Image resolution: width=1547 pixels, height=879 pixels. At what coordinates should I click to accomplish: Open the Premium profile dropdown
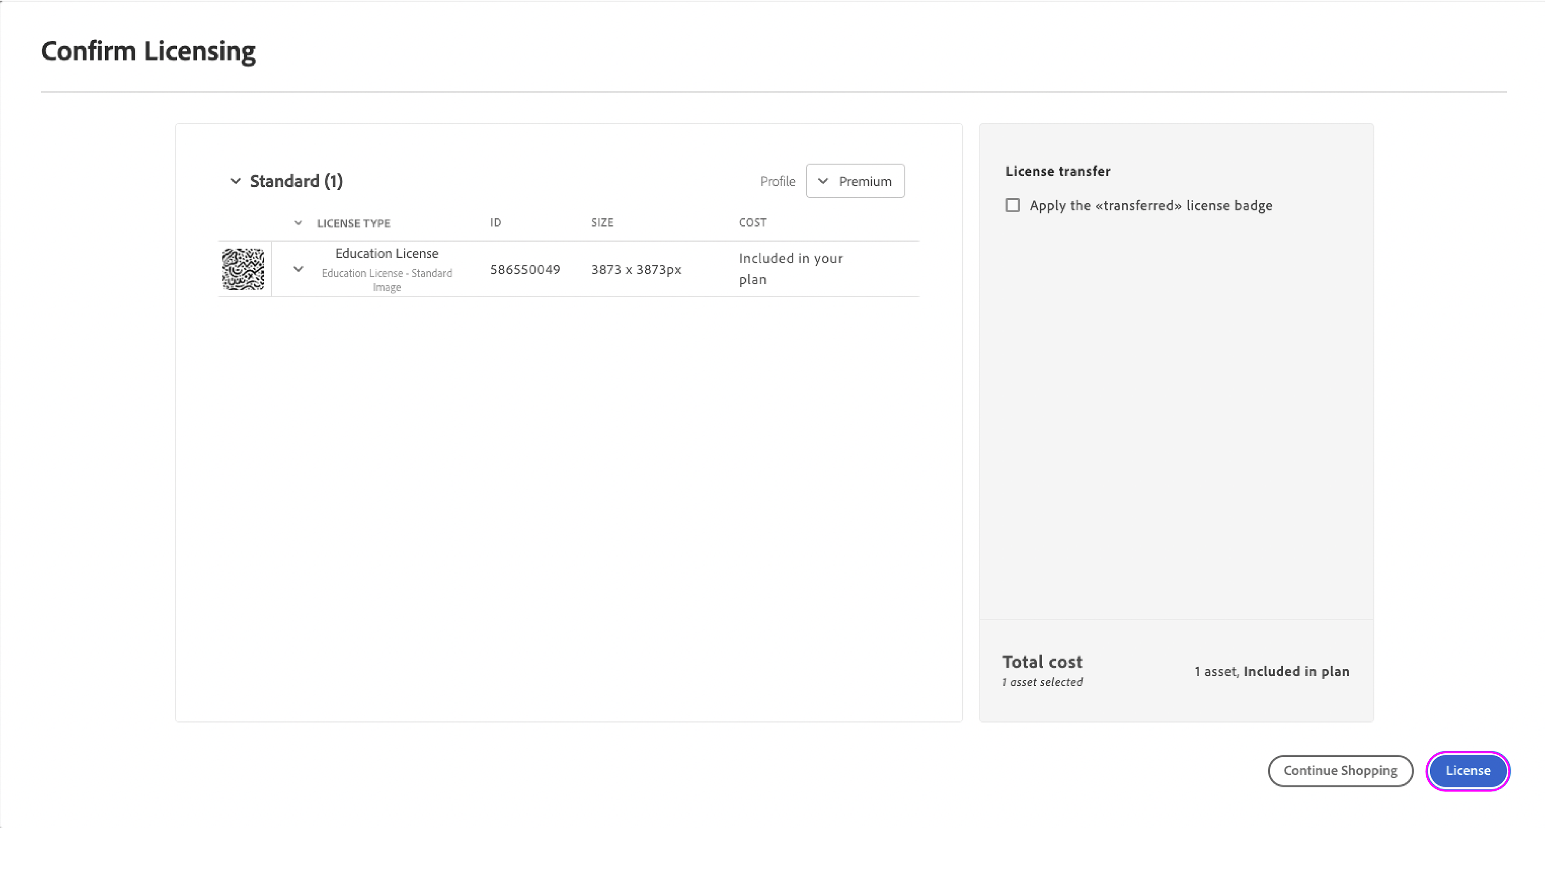855,181
